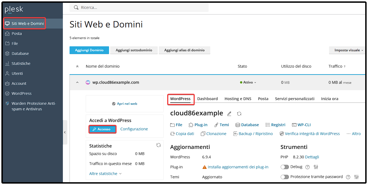
Task: Select the Inizia ora tab
Action: 330,99
